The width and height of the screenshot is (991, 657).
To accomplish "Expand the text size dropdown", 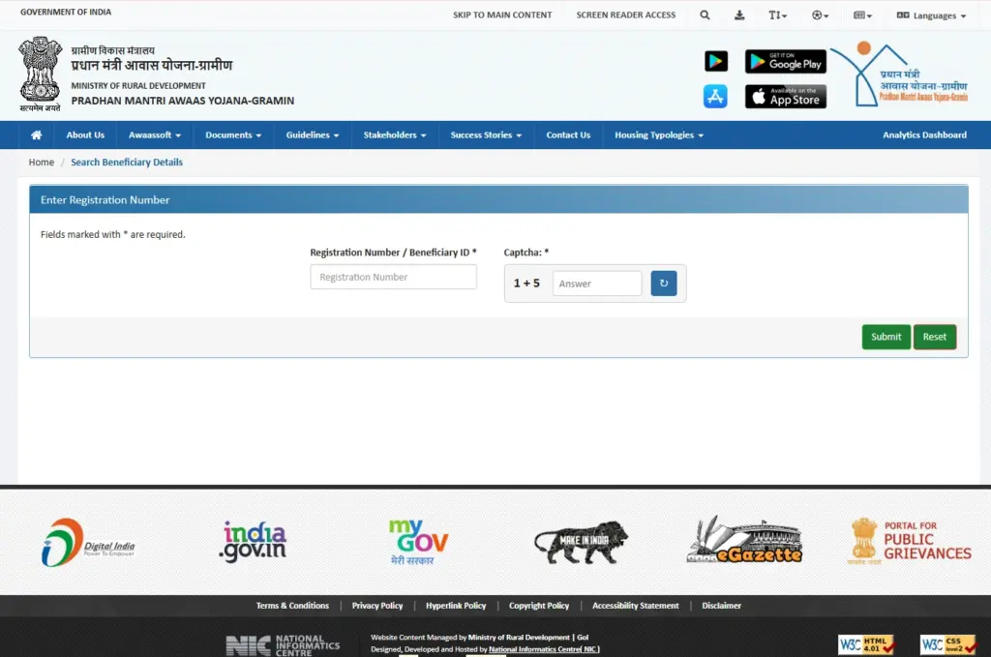I will point(777,15).
